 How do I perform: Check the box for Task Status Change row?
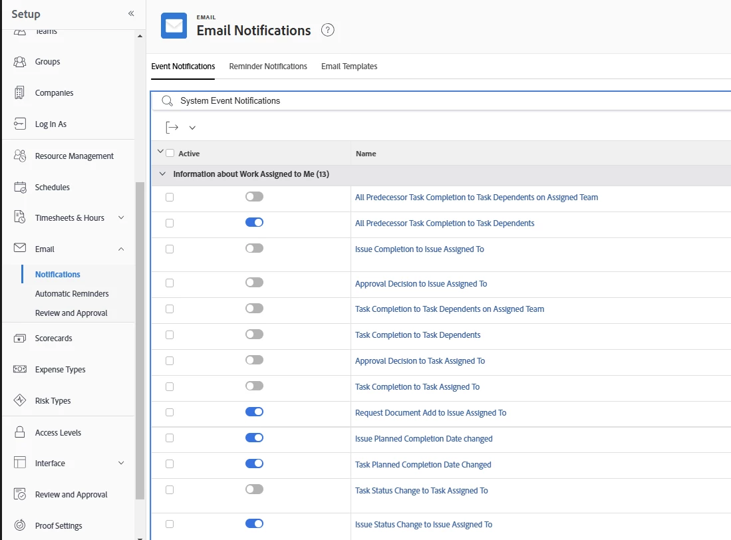click(x=170, y=489)
